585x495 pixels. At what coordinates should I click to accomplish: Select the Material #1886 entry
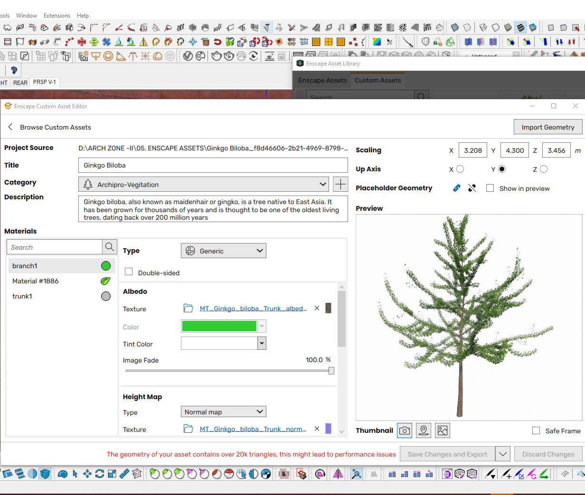coord(62,281)
